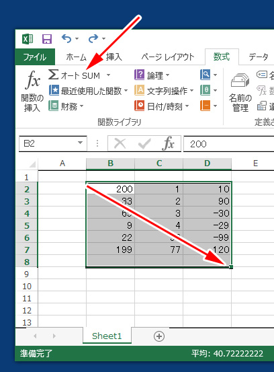Open the Redo history dropdown arrow
Screen dimensions: 274x372
coord(103,38)
